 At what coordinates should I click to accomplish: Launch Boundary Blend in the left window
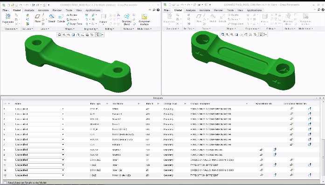tap(127, 19)
